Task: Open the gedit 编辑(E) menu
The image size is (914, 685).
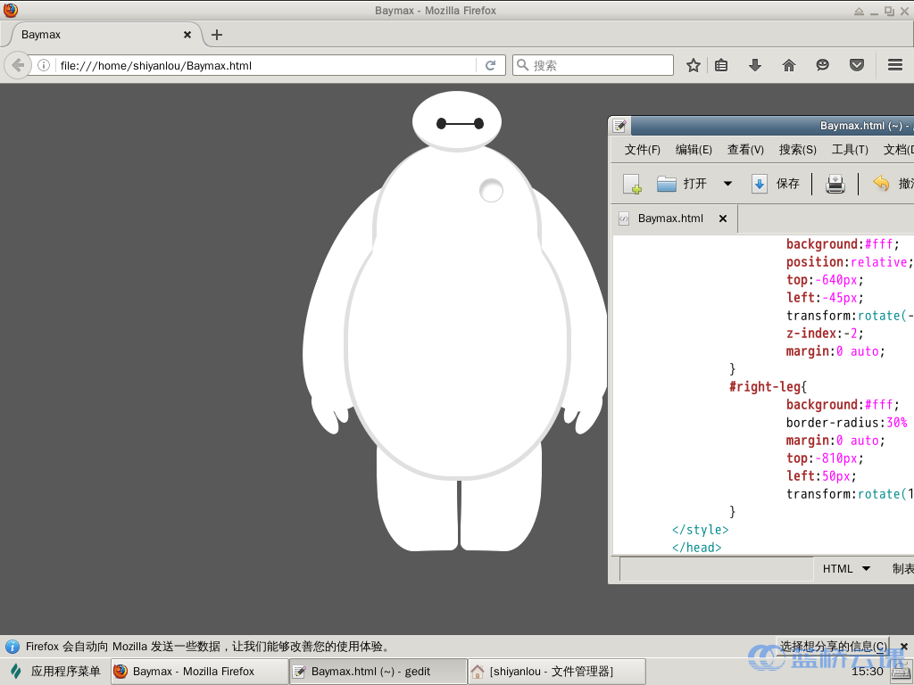Action: tap(694, 150)
